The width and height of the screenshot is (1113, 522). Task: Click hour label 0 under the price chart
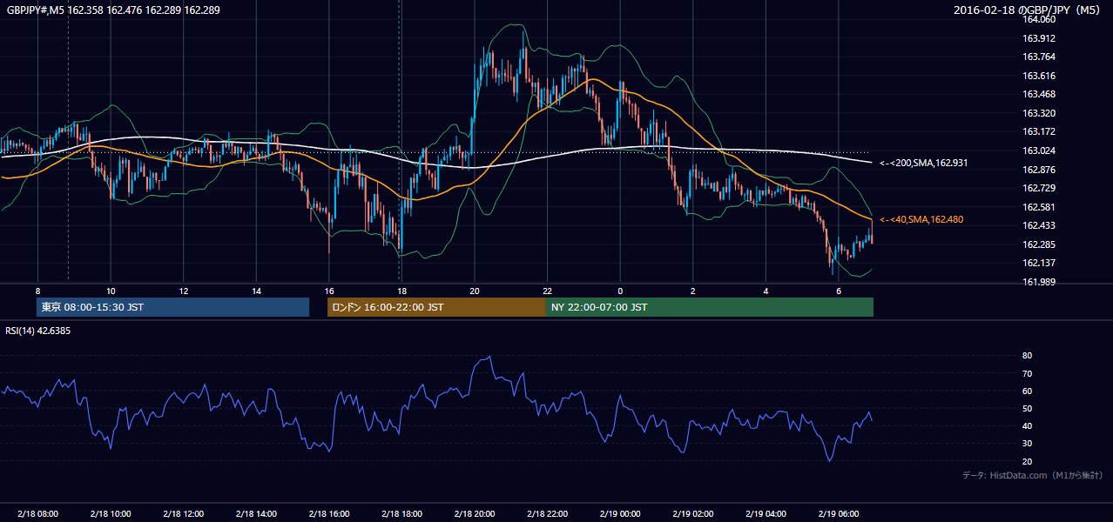pyautogui.click(x=620, y=291)
